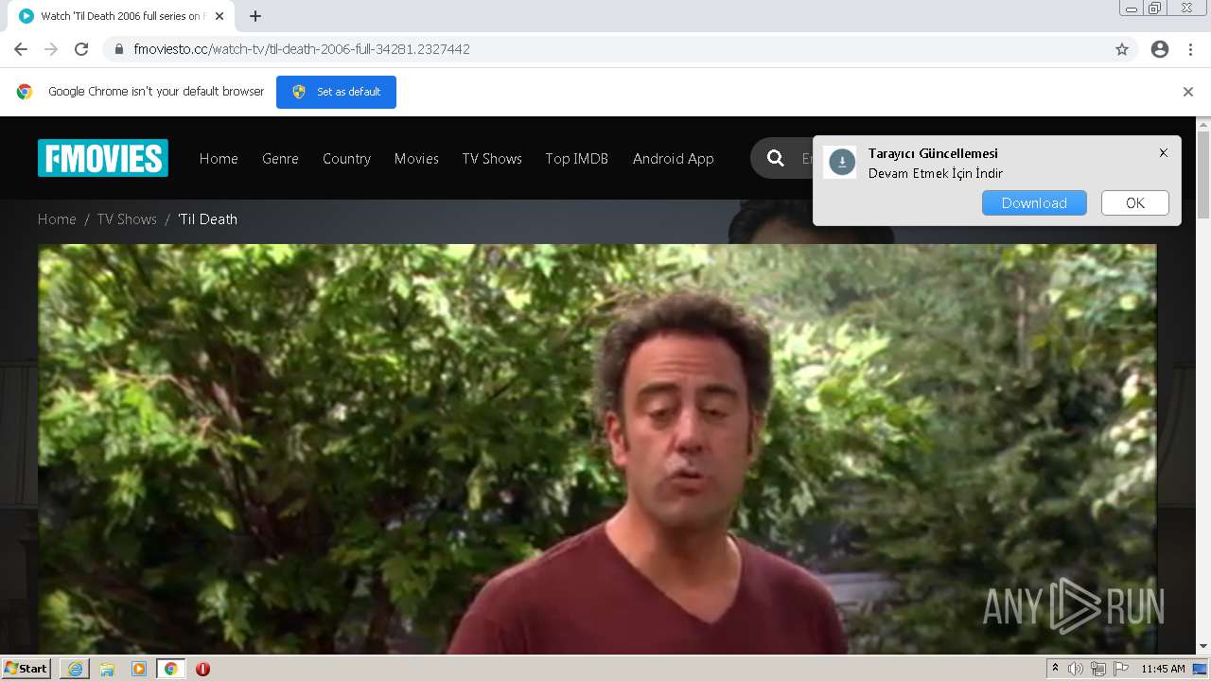Open the Chrome three-dot menu

(1190, 49)
